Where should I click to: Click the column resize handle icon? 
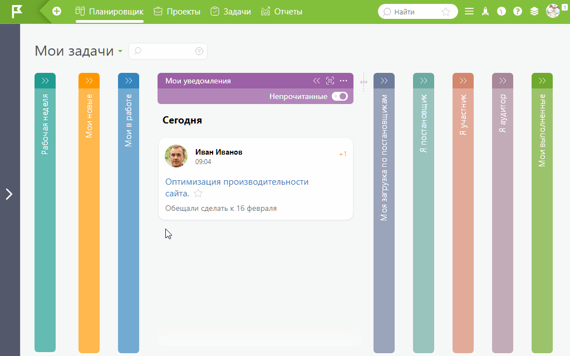tap(363, 82)
